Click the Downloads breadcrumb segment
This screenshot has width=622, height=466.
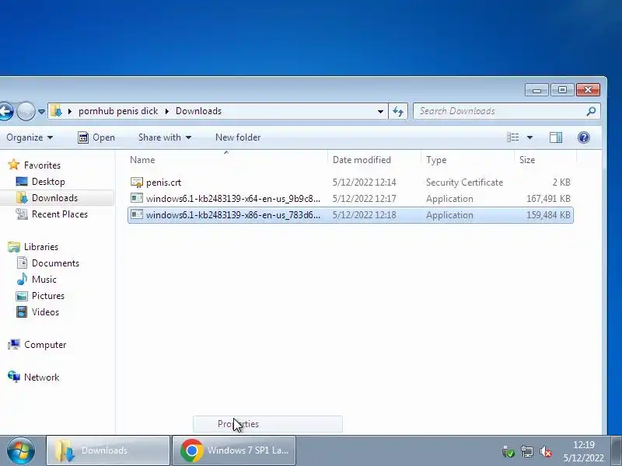pos(198,111)
